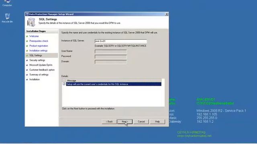Click the Password field

(111, 57)
